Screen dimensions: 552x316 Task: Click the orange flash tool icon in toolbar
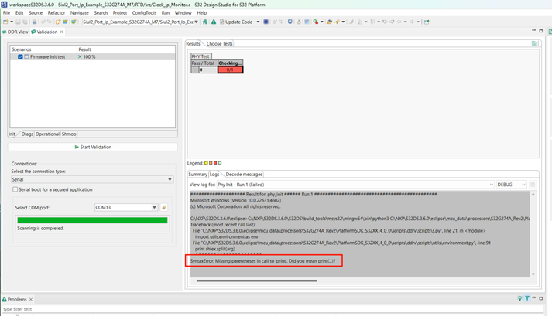[x=337, y=22]
